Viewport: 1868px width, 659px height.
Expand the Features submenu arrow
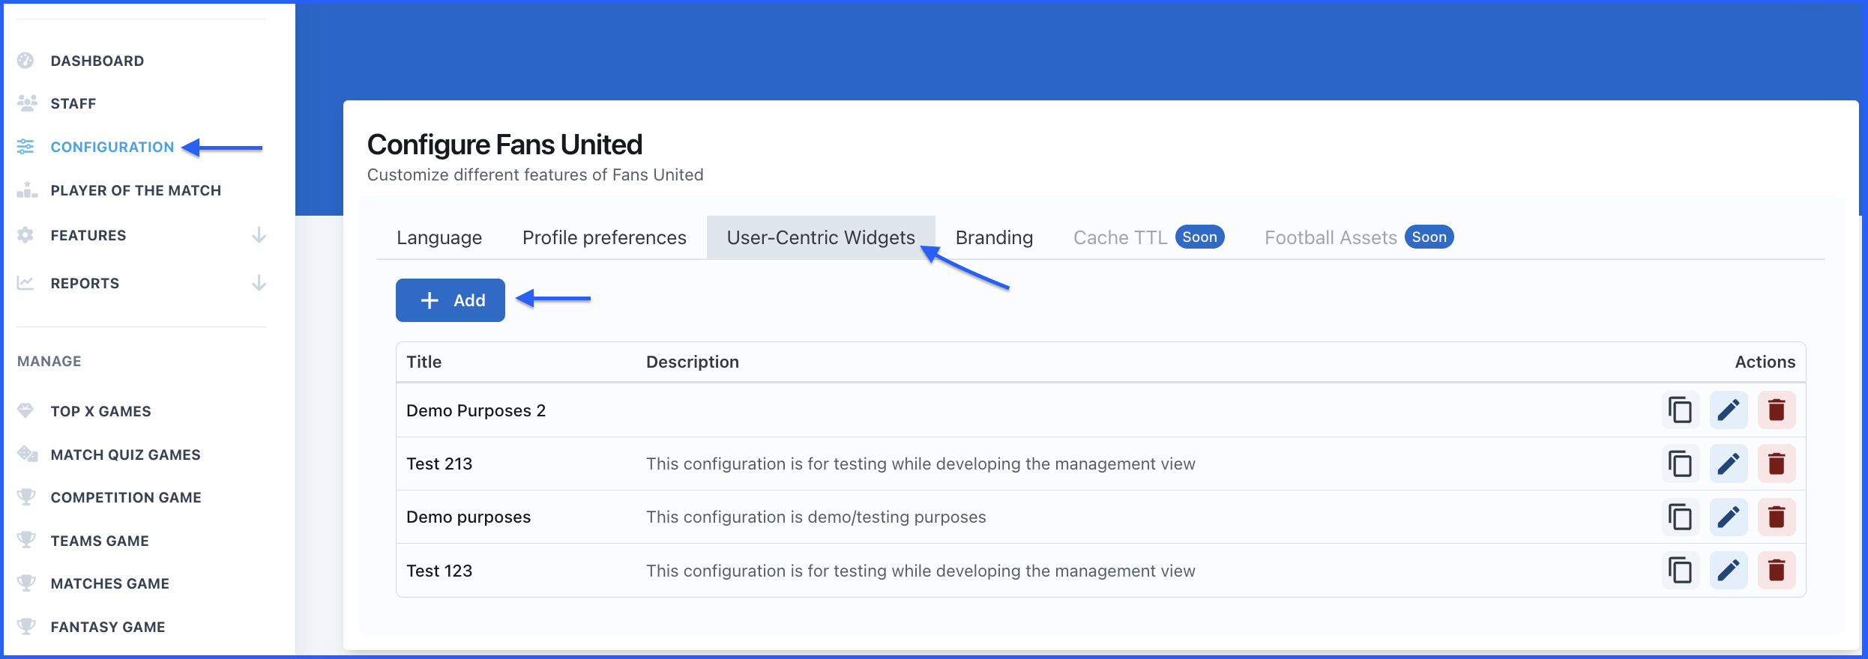(x=259, y=235)
